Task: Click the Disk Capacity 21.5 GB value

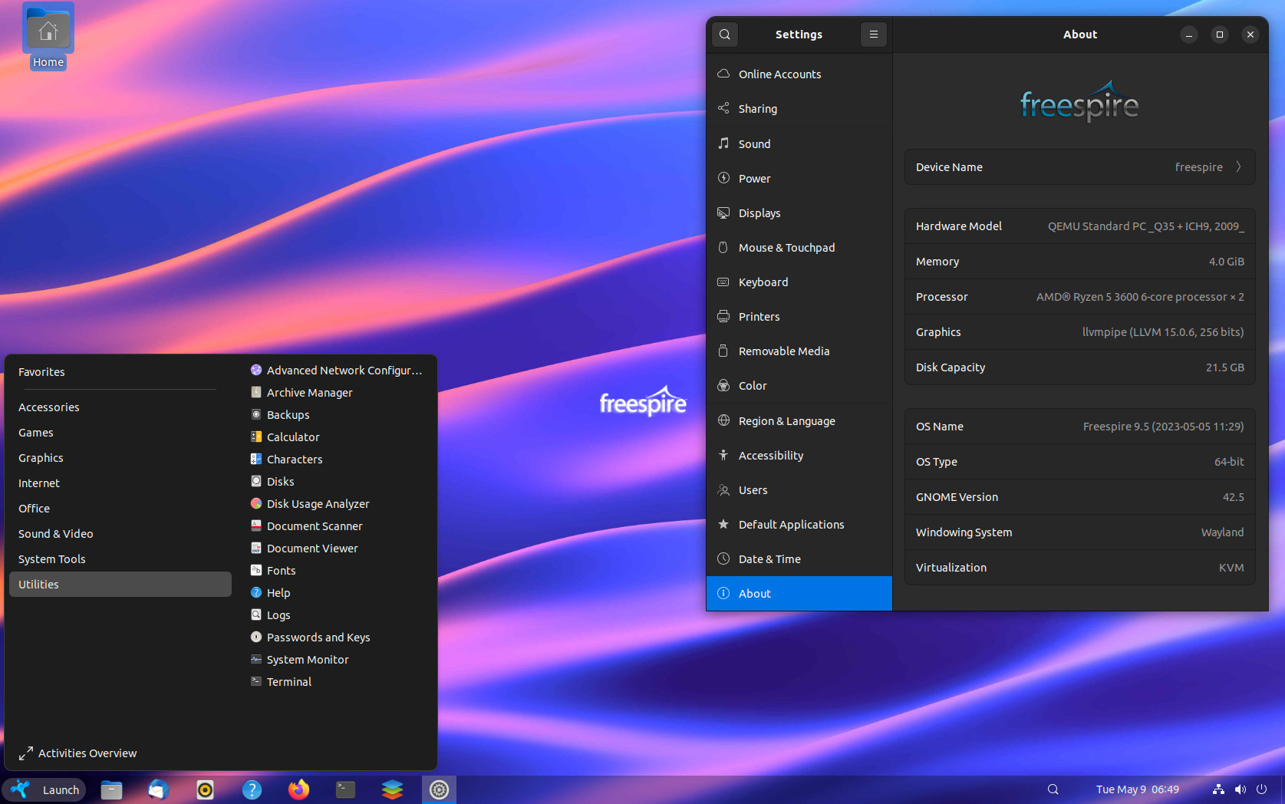Action: click(x=1225, y=367)
